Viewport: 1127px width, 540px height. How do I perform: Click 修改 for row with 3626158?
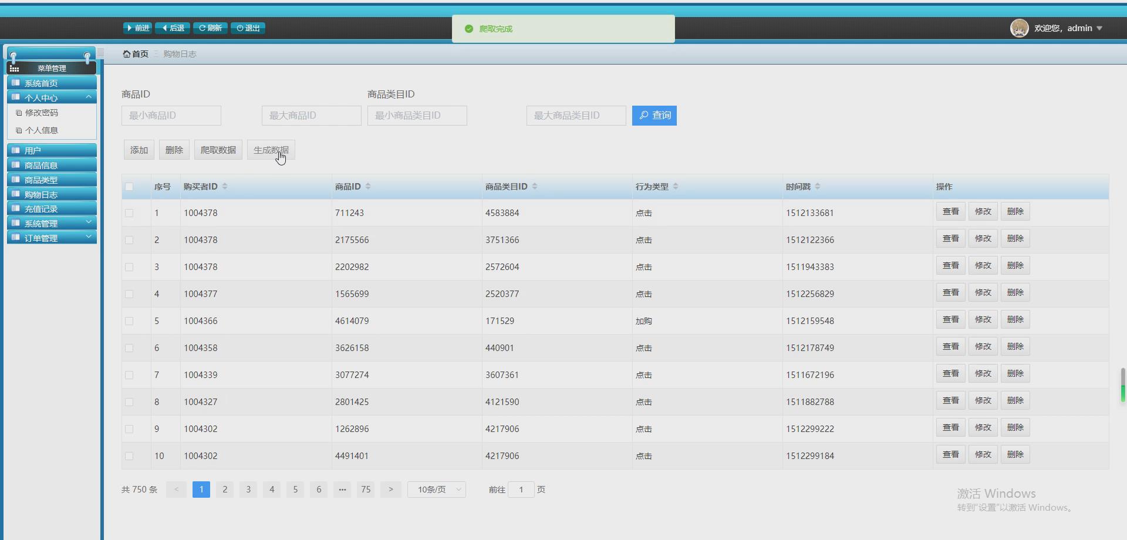pyautogui.click(x=983, y=346)
